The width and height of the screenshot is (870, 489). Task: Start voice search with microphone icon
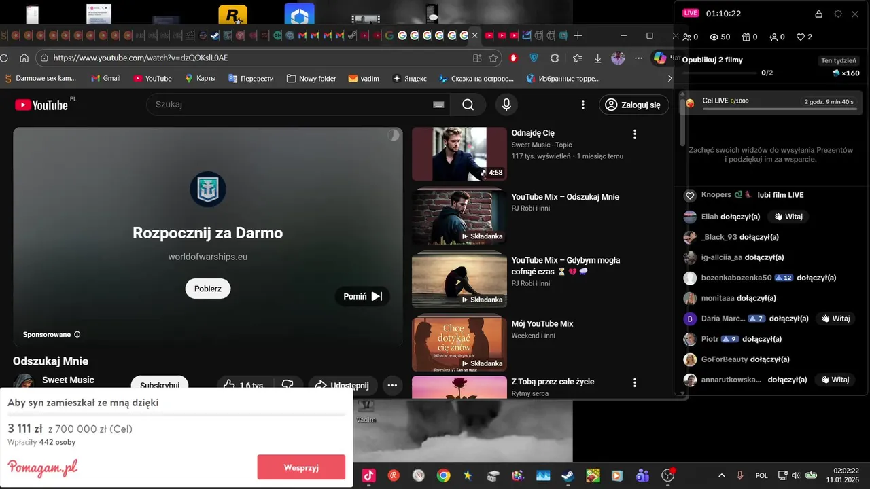[506, 105]
